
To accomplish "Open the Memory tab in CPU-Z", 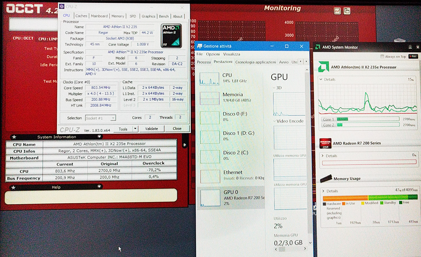I will [118, 16].
